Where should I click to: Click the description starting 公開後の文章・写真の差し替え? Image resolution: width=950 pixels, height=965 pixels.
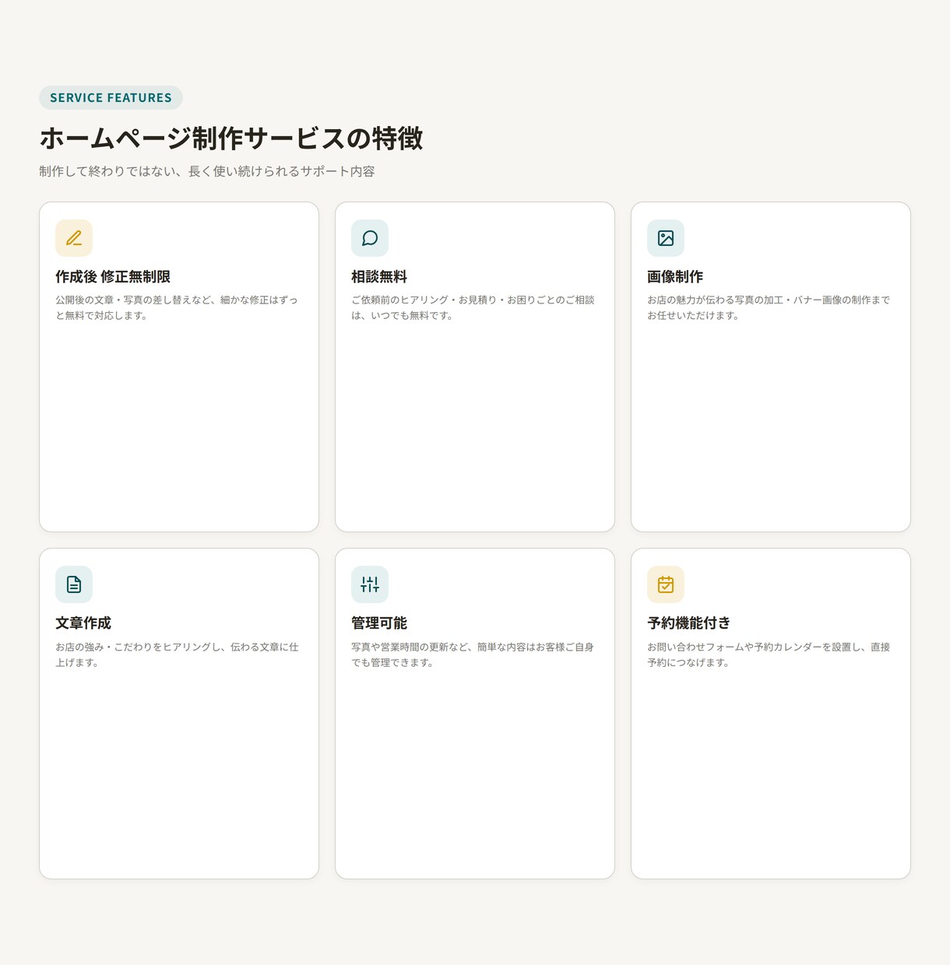coord(177,307)
